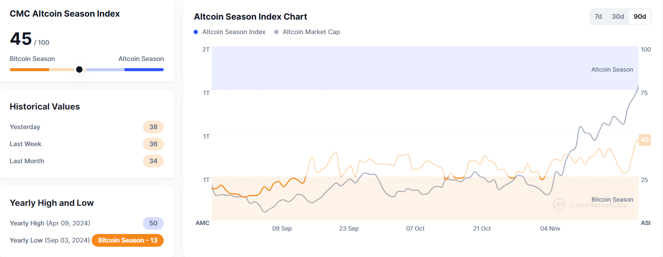Screen dimensions: 663x257
Task: Click the CoinMarketCap watermark logo on chart
Action: 559,204
